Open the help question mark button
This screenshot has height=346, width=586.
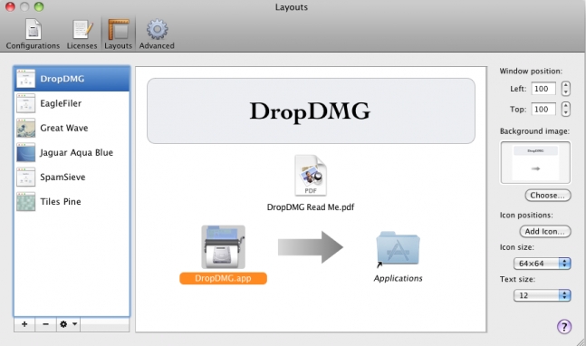pos(564,327)
